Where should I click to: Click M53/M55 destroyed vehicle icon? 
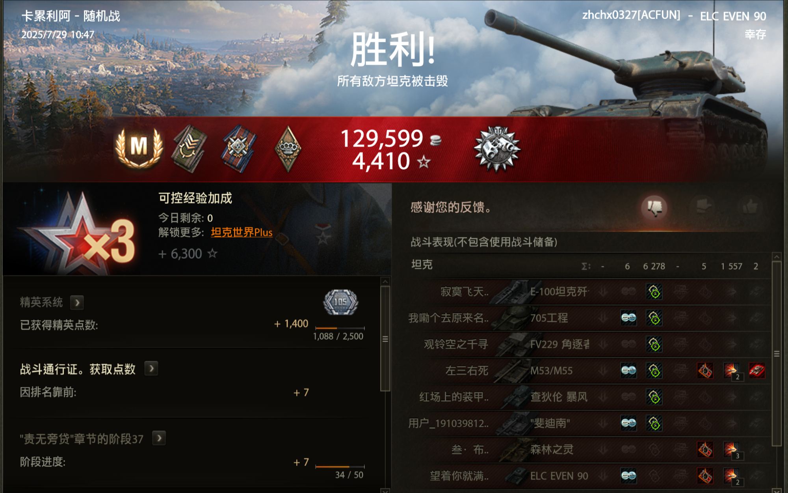coord(757,371)
